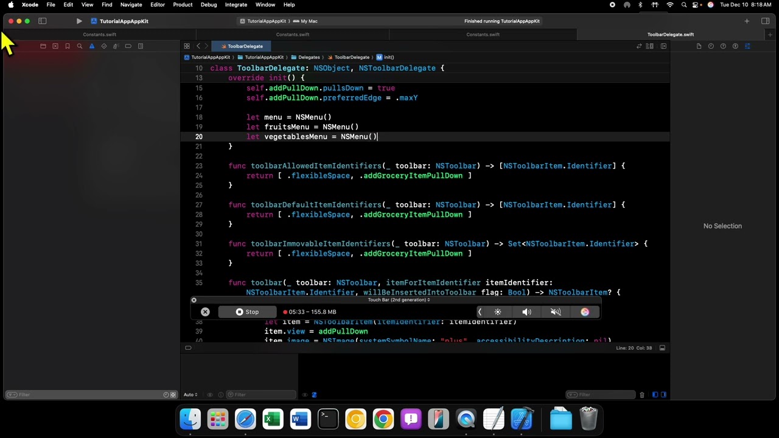The image size is (779, 438).
Task: Open Delegates folder in the jump bar
Action: tap(306, 57)
